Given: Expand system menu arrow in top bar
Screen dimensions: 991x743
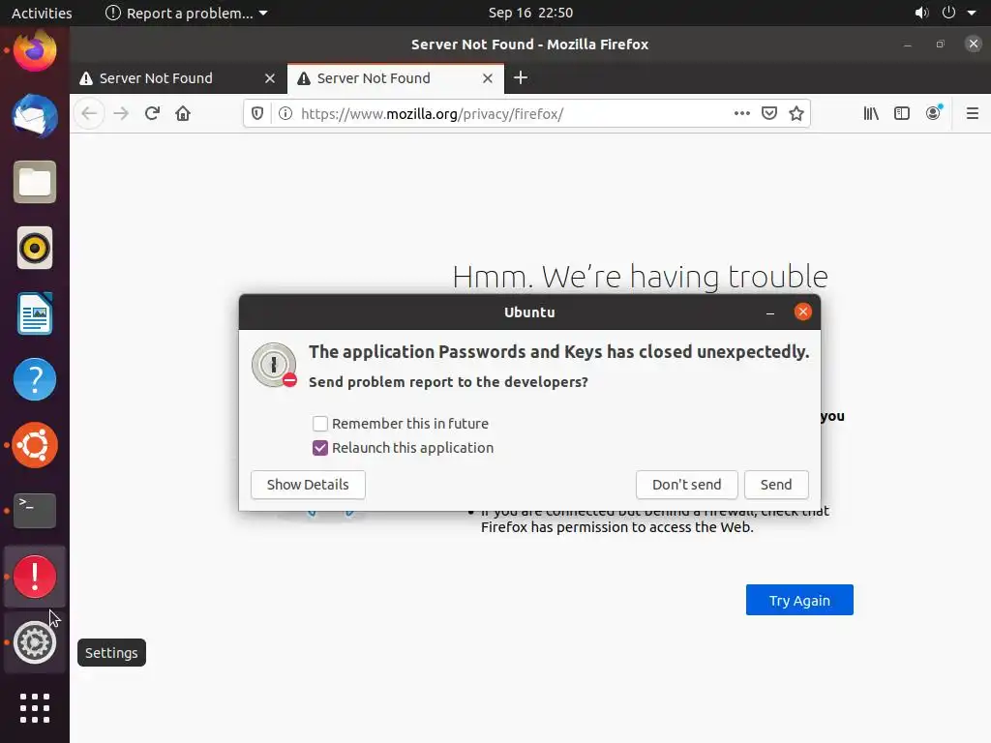Looking at the screenshot, I should click(x=972, y=13).
